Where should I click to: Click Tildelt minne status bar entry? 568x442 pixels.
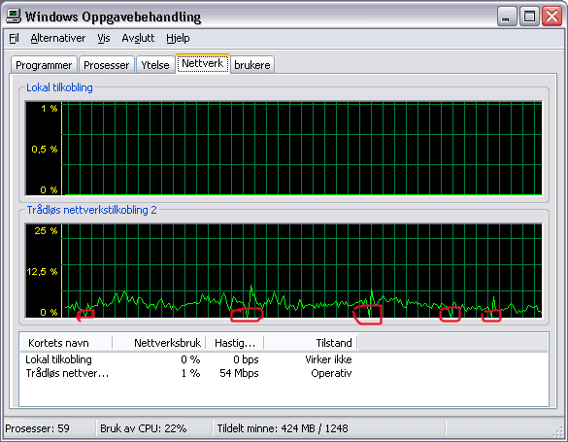click(283, 428)
